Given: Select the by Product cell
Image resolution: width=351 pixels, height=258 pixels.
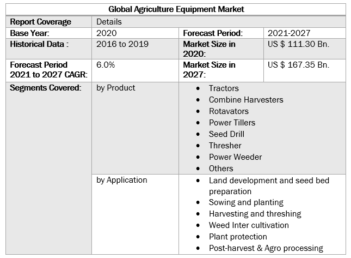Looking at the screenshot, I should tap(116, 87).
